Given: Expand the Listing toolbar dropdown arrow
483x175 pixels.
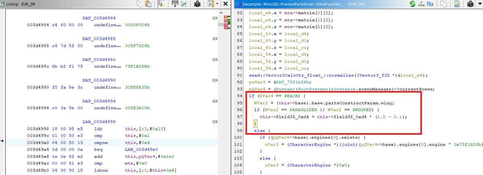Looking at the screenshot, I should tap(217, 4).
